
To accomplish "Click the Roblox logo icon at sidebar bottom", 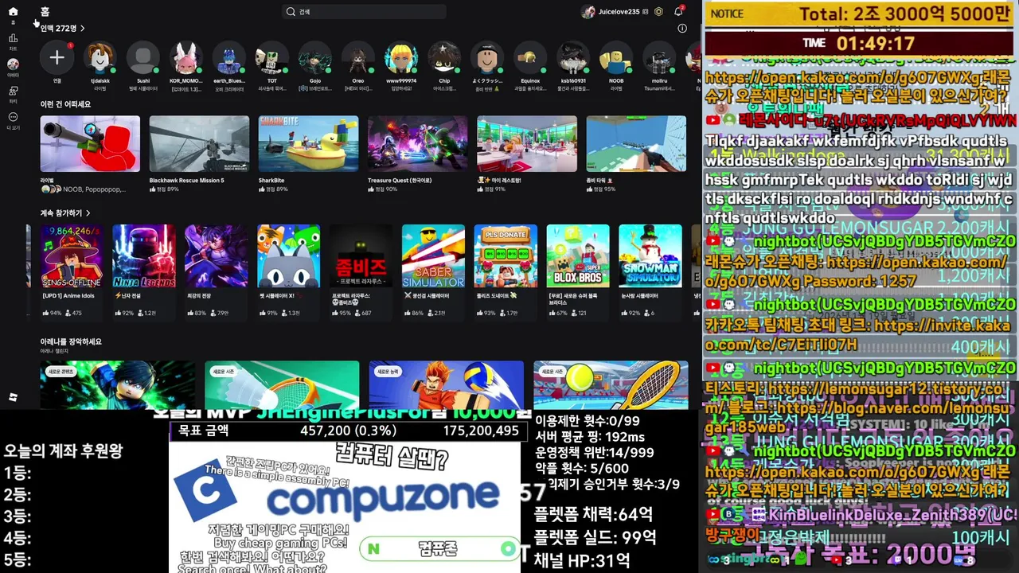I will [13, 397].
